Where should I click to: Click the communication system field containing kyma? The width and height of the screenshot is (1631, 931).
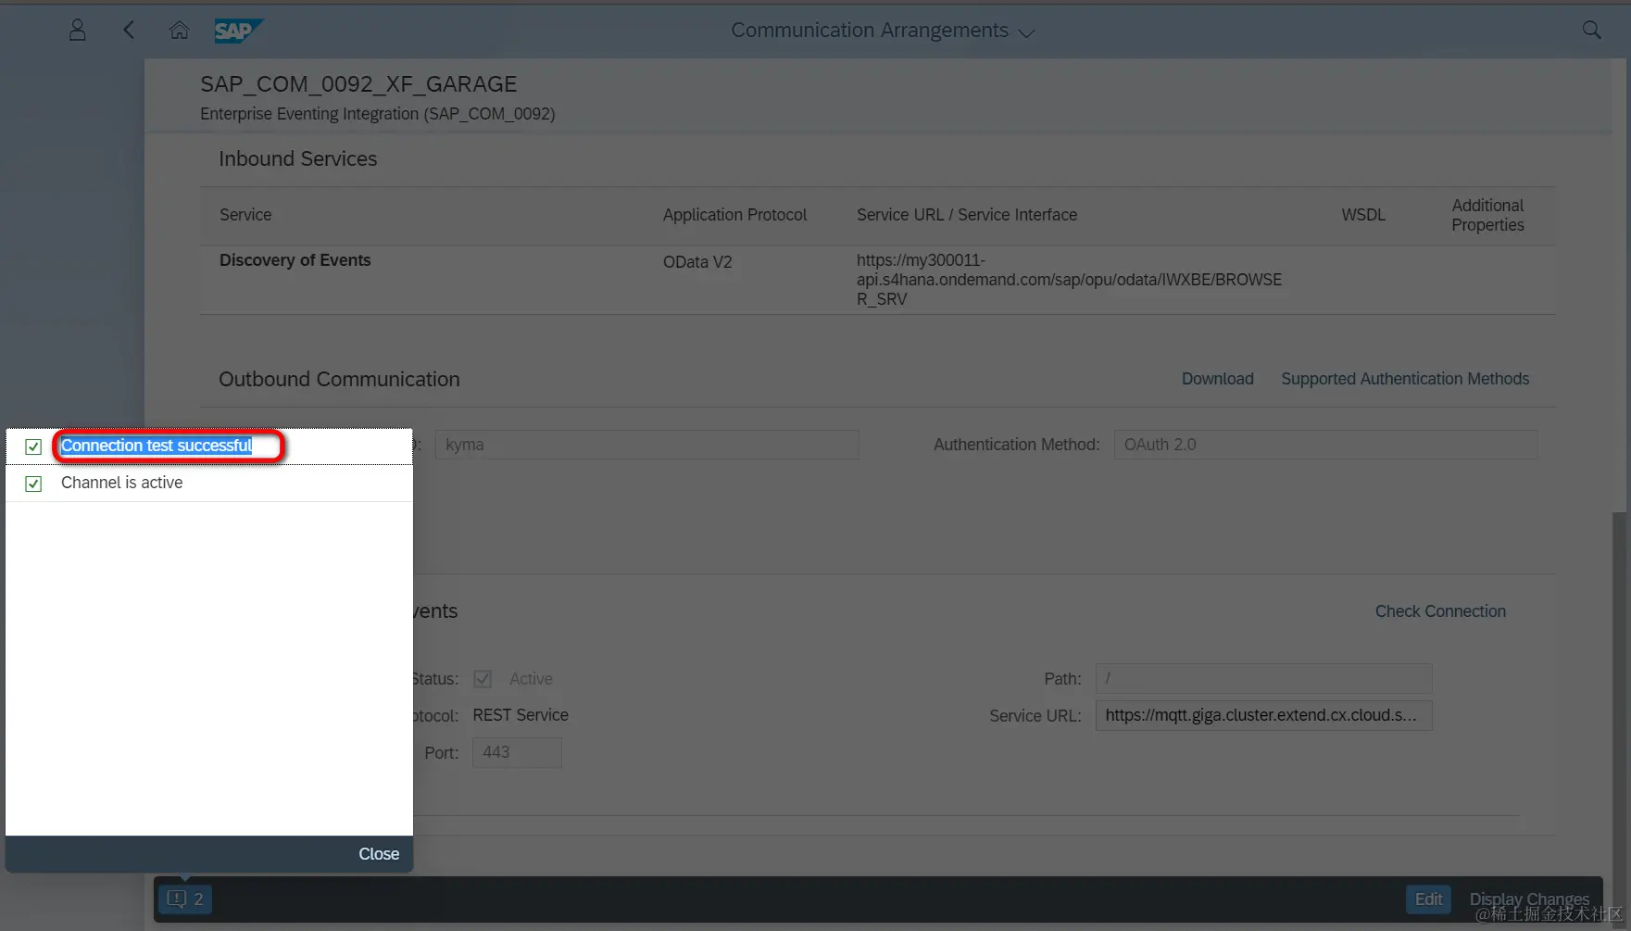(646, 445)
